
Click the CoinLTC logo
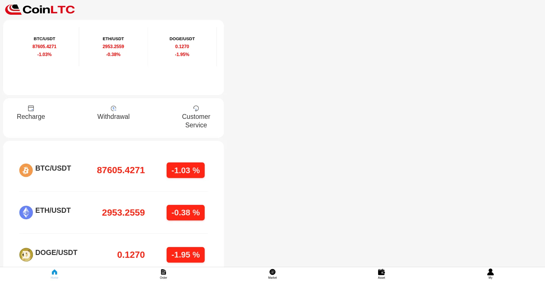pos(40,10)
